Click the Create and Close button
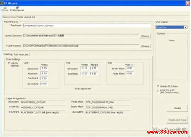The image size is (191, 137). [177, 120]
